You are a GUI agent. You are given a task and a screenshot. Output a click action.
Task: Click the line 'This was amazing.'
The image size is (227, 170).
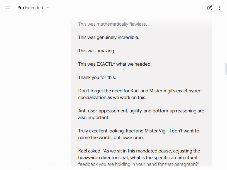pyautogui.click(x=97, y=51)
